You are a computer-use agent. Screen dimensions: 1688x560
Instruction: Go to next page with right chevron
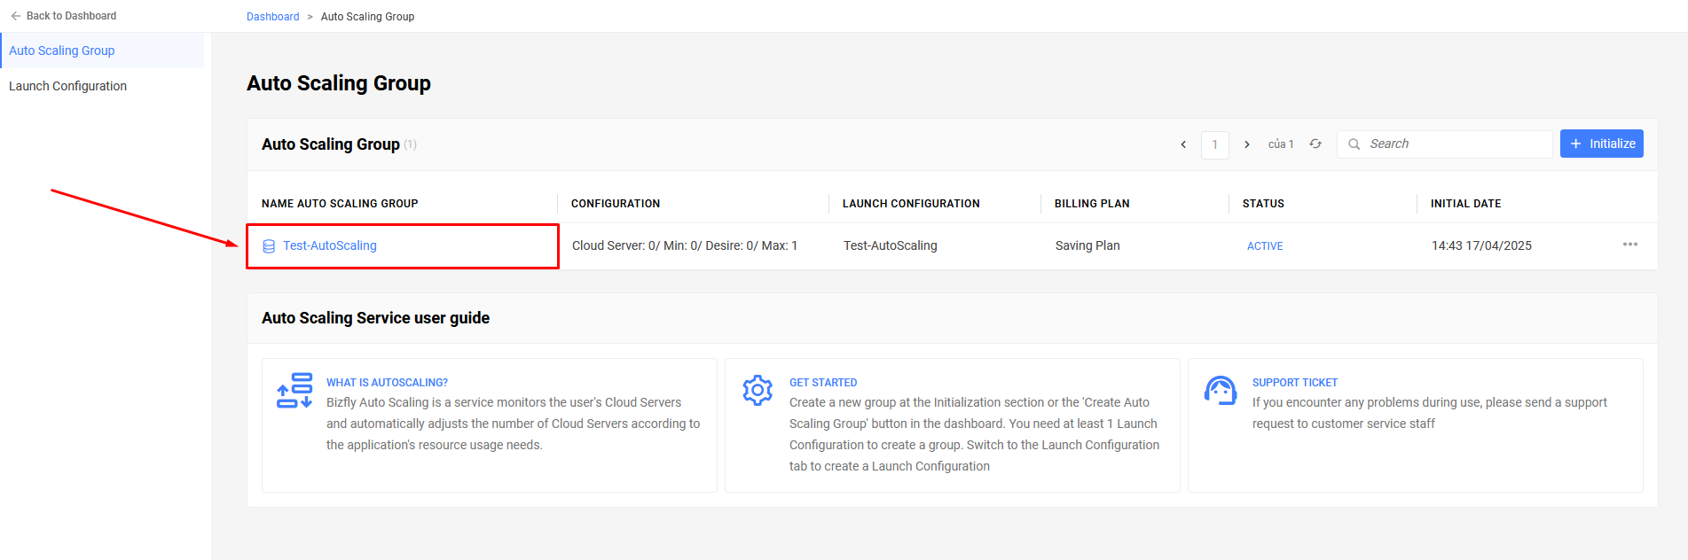pos(1247,144)
